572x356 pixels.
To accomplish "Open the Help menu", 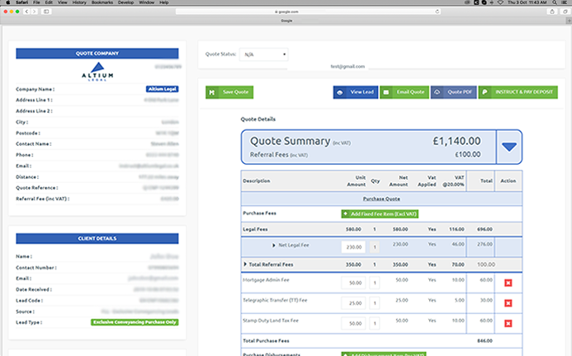I will [164, 2].
